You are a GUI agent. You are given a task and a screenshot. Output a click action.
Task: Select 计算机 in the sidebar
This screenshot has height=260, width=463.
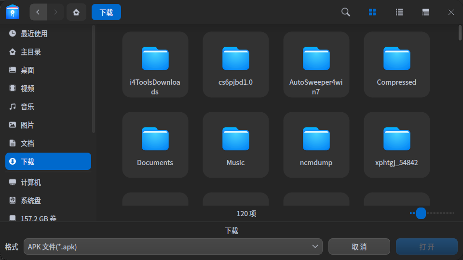31,182
